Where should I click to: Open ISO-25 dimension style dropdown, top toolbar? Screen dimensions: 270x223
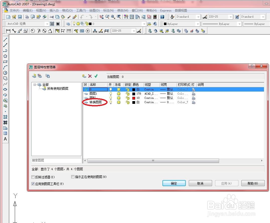231,17
